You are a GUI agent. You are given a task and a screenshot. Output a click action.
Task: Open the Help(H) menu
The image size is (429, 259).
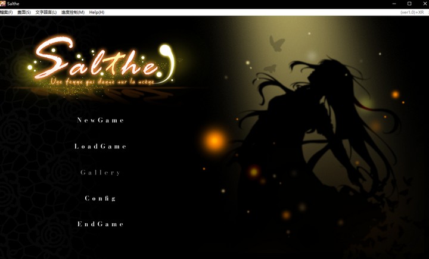97,13
